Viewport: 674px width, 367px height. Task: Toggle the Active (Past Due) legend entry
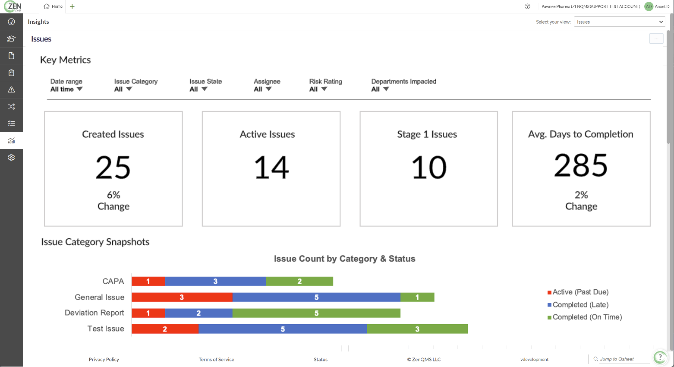point(578,292)
